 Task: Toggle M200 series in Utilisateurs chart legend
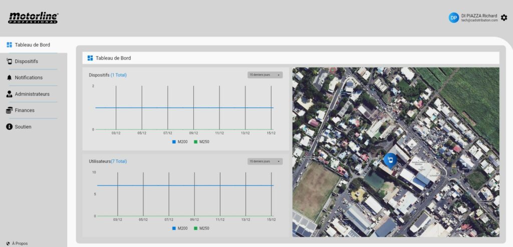(181, 228)
